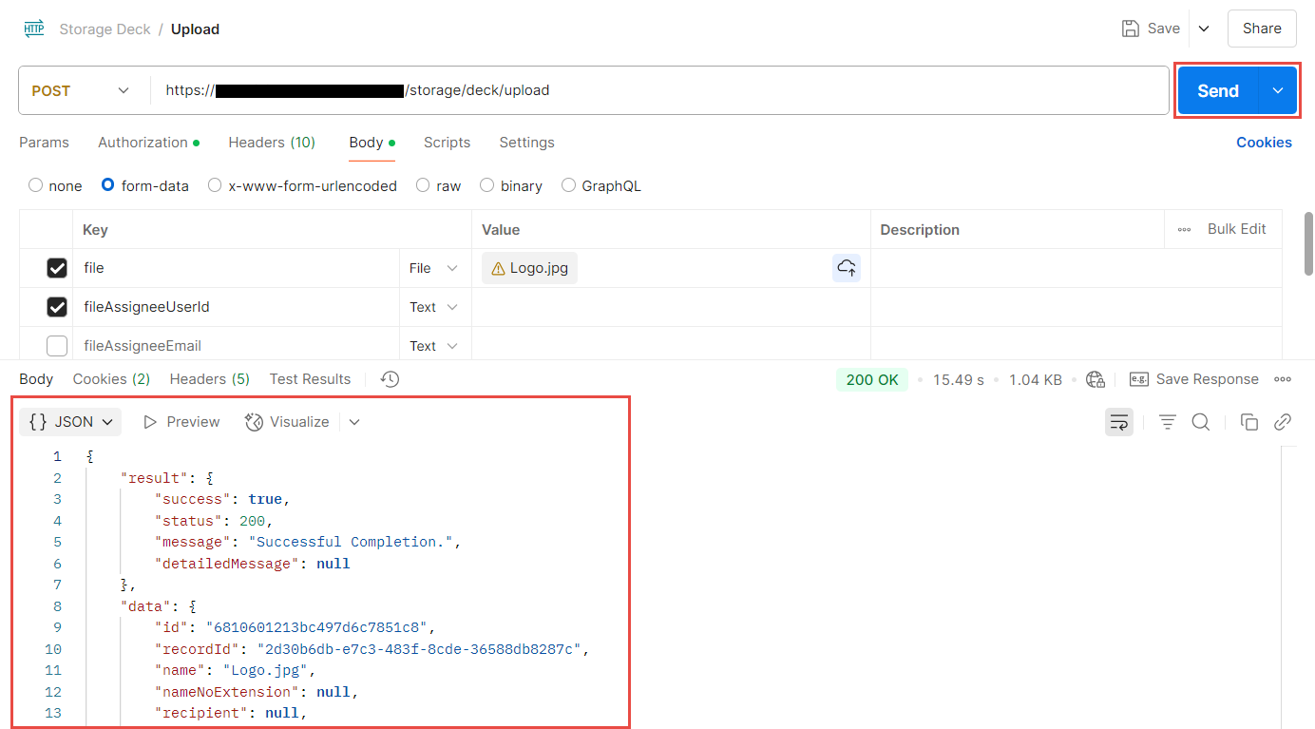Click the fileAssigneeUserId value field

(x=670, y=307)
